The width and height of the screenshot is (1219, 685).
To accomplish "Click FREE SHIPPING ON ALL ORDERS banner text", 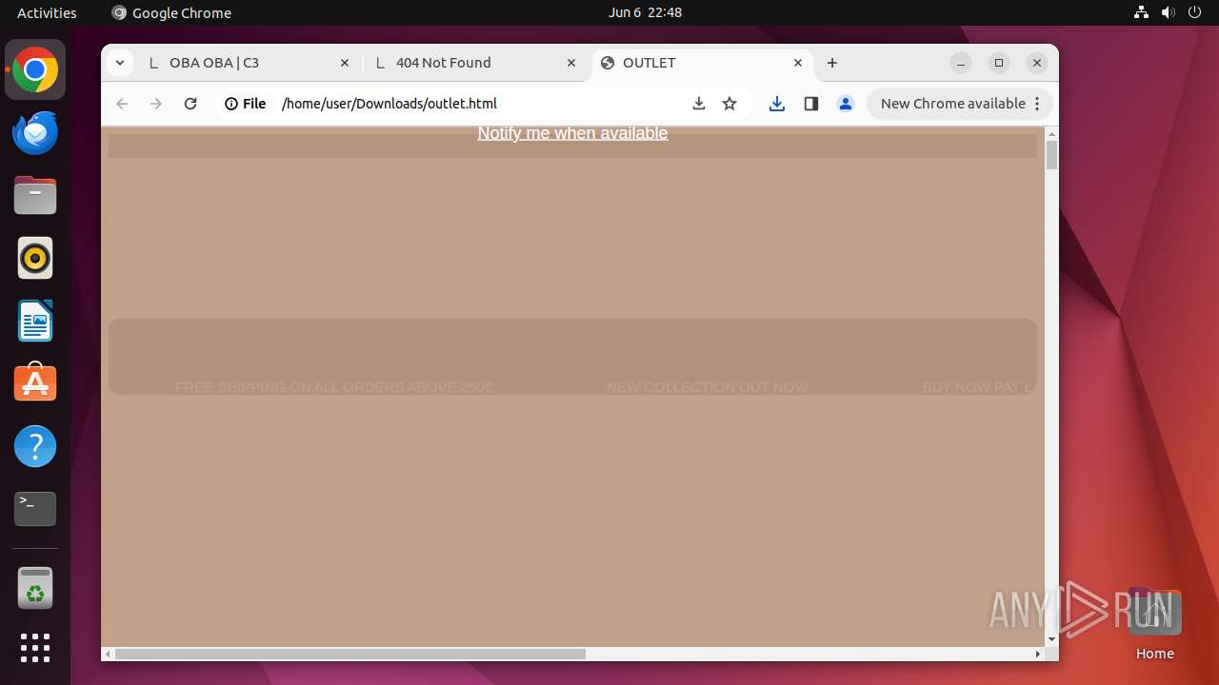I will [334, 387].
